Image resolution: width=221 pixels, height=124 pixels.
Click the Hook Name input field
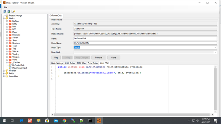tap(145, 43)
